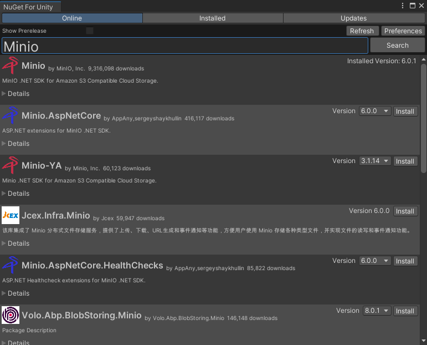
Task: Click the '146,148 downloads' text
Action: point(253,318)
